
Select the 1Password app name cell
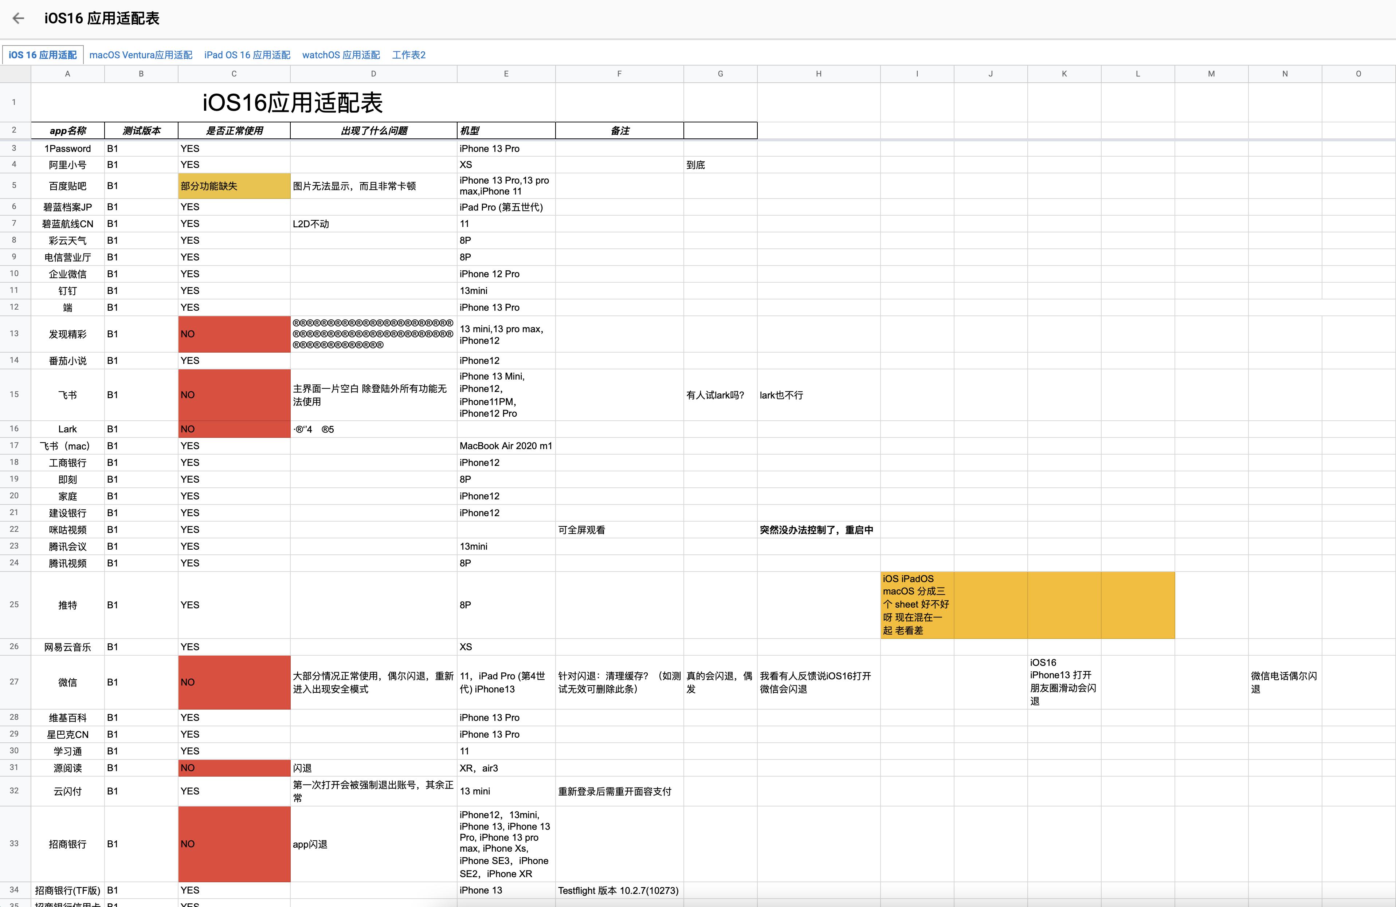[67, 149]
